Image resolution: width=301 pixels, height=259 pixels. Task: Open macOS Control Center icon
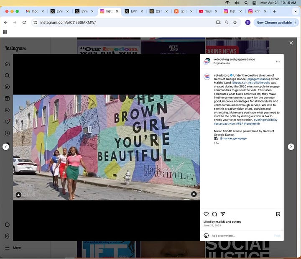tap(254, 3)
